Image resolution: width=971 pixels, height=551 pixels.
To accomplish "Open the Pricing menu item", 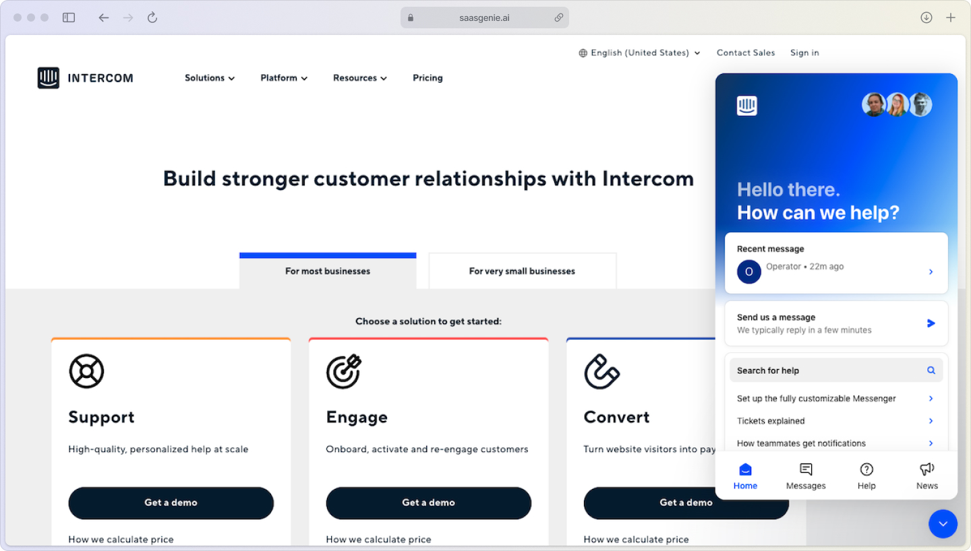I will point(428,77).
